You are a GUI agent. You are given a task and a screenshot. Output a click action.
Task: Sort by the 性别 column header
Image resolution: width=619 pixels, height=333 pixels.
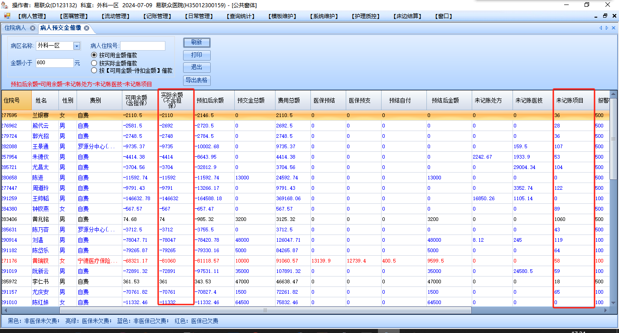pos(68,100)
